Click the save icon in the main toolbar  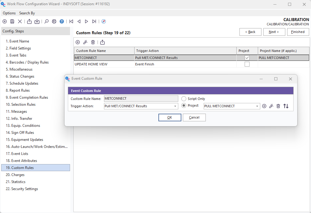(12, 21)
